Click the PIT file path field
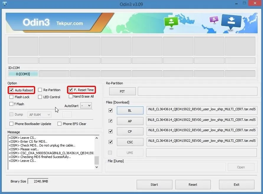Screen dimensions: 263x194 click(197, 91)
